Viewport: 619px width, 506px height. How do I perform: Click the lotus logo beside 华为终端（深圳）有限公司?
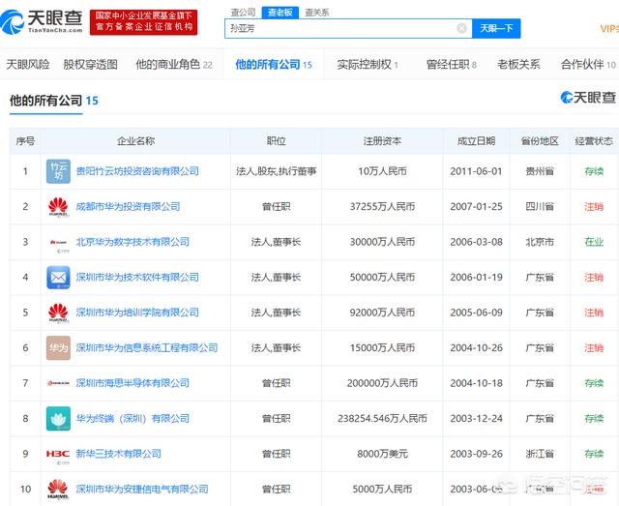click(x=58, y=418)
